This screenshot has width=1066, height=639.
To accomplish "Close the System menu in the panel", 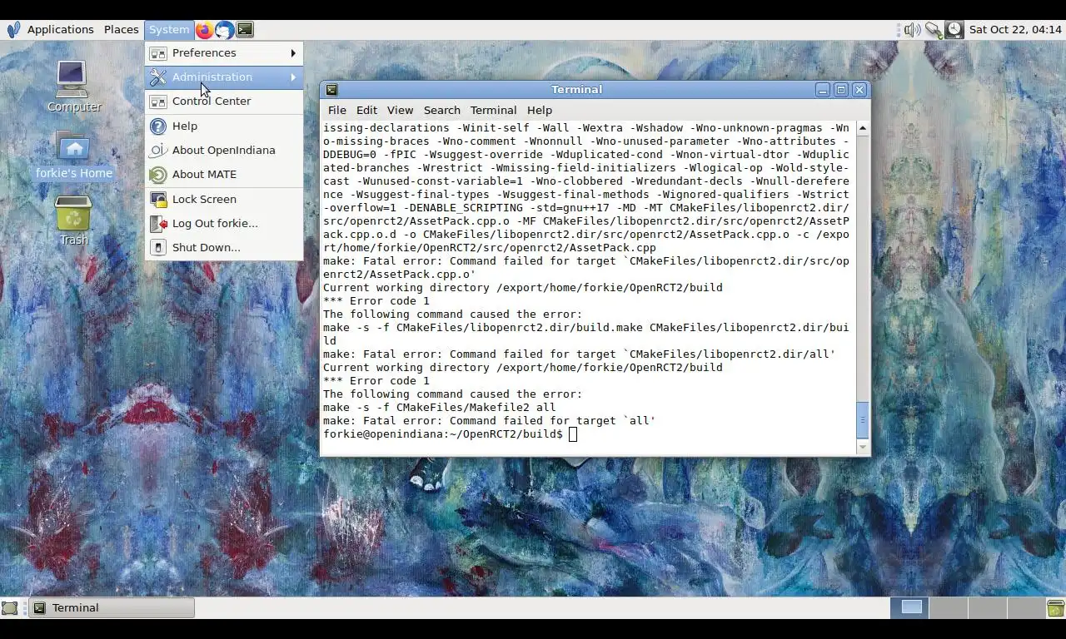I will point(169,30).
